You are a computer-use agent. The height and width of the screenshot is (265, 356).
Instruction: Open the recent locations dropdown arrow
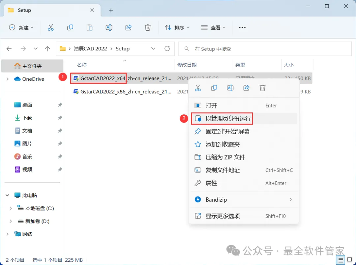(36, 48)
